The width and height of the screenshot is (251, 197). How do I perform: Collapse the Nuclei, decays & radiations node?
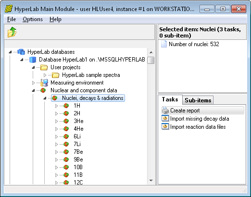coord(45,98)
